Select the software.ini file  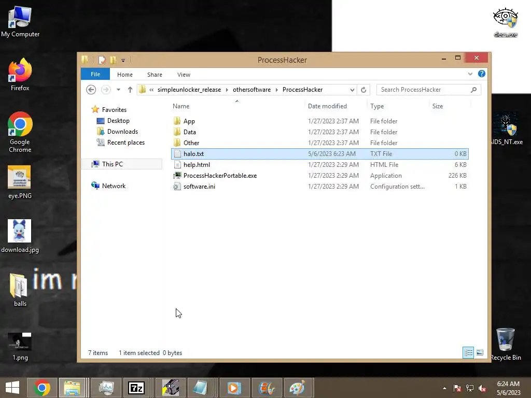[x=319, y=187]
